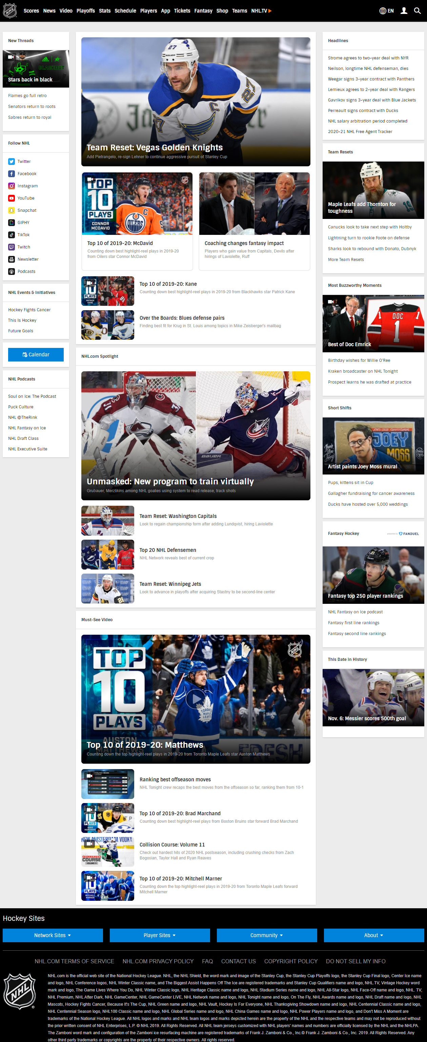Viewport: 427px width, 1042px height.
Task: Open the FanDuel sponsor logo
Action: [x=403, y=534]
